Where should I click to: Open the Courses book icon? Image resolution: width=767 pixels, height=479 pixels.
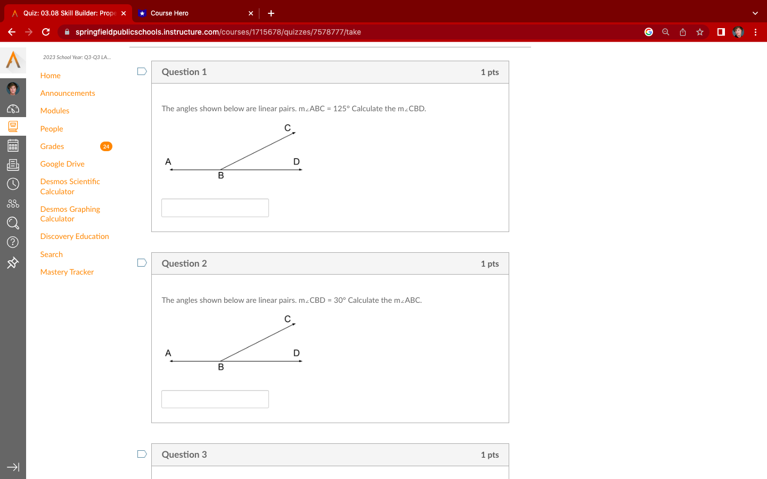(x=13, y=126)
